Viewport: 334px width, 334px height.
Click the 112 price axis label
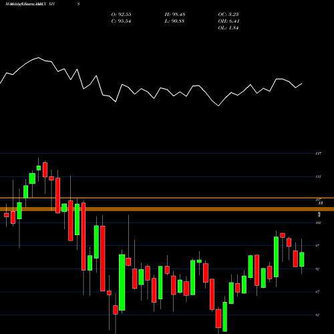pyautogui.click(x=318, y=176)
